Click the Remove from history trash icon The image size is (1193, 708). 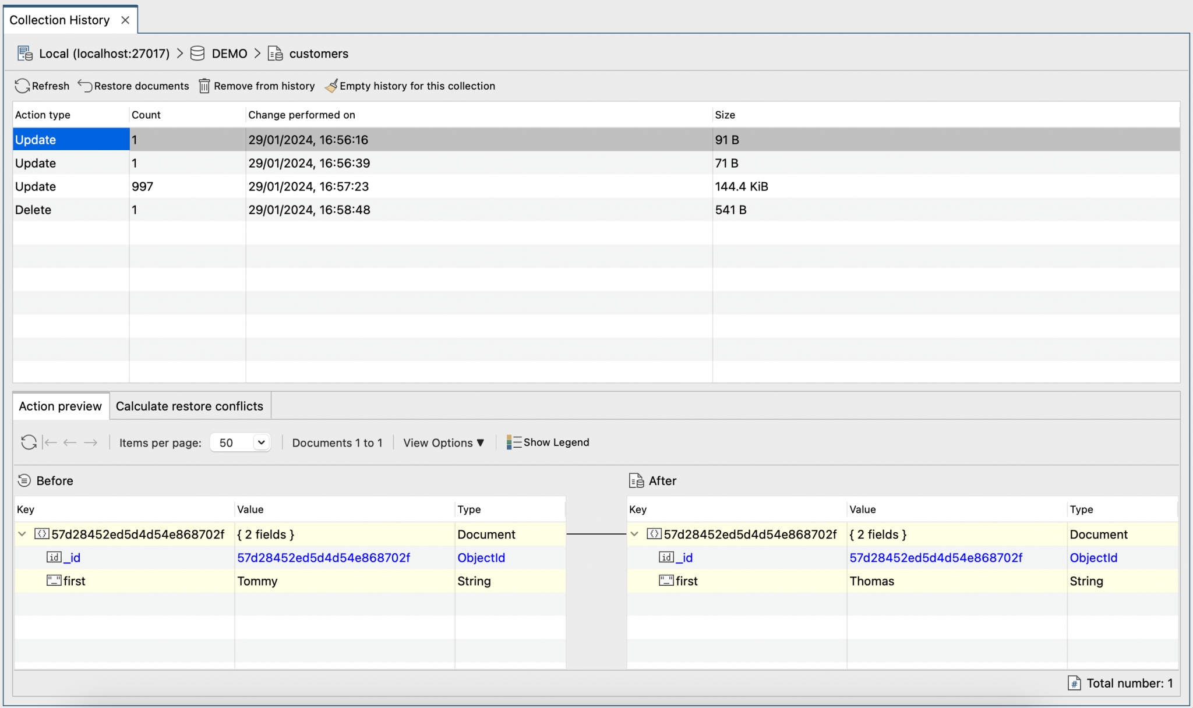point(204,86)
